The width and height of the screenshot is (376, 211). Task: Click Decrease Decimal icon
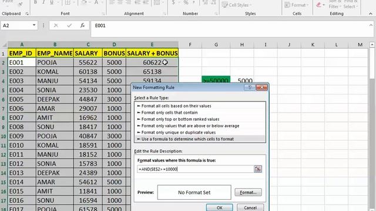point(213,2)
